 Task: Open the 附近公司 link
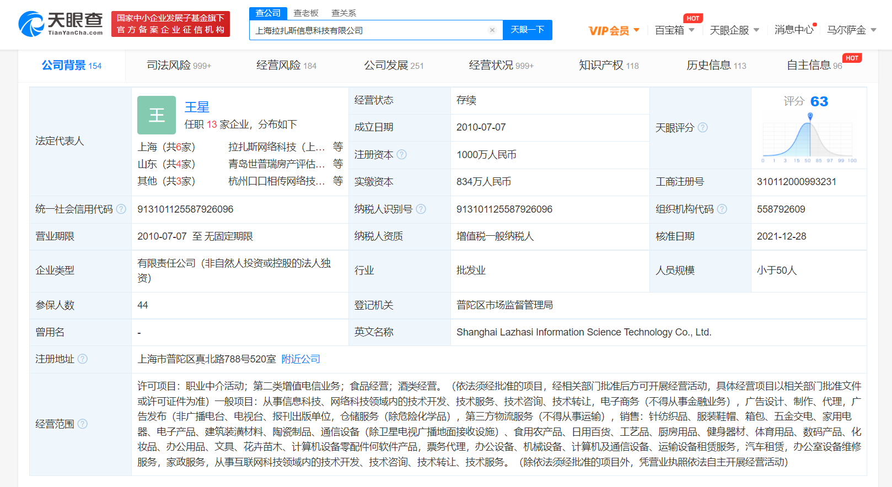tap(300, 359)
